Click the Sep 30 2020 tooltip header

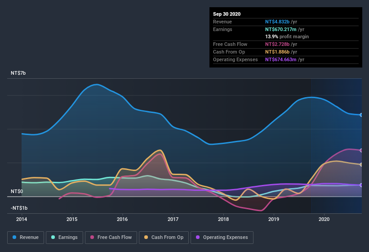227,14
